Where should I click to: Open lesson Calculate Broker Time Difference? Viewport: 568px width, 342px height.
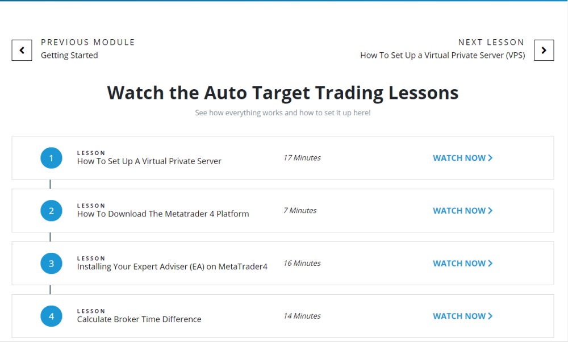click(139, 319)
